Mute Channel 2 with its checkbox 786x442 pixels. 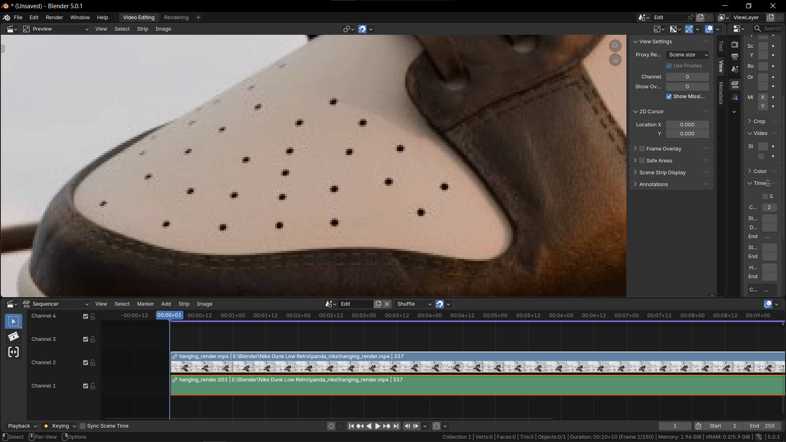pos(86,363)
